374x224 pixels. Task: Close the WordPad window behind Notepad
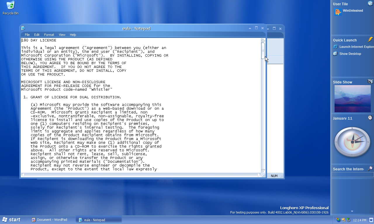click(x=280, y=29)
